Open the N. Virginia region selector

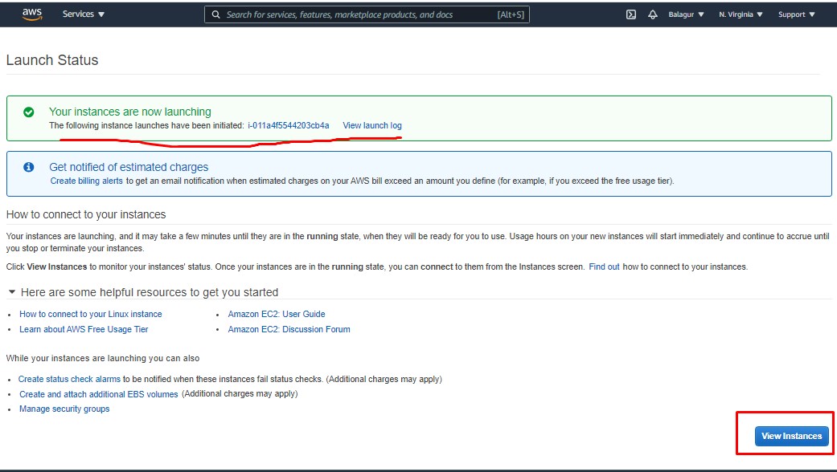(738, 14)
